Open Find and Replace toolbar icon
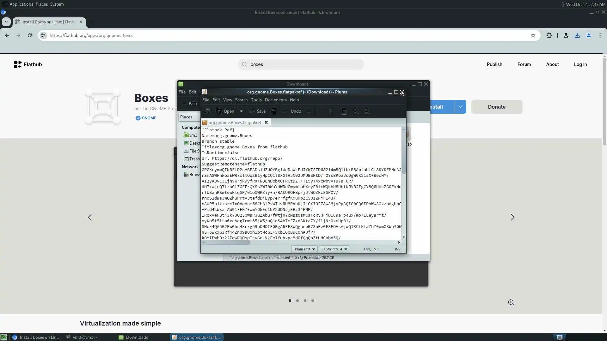Image resolution: width=607 pixels, height=341 pixels. (x=367, y=111)
